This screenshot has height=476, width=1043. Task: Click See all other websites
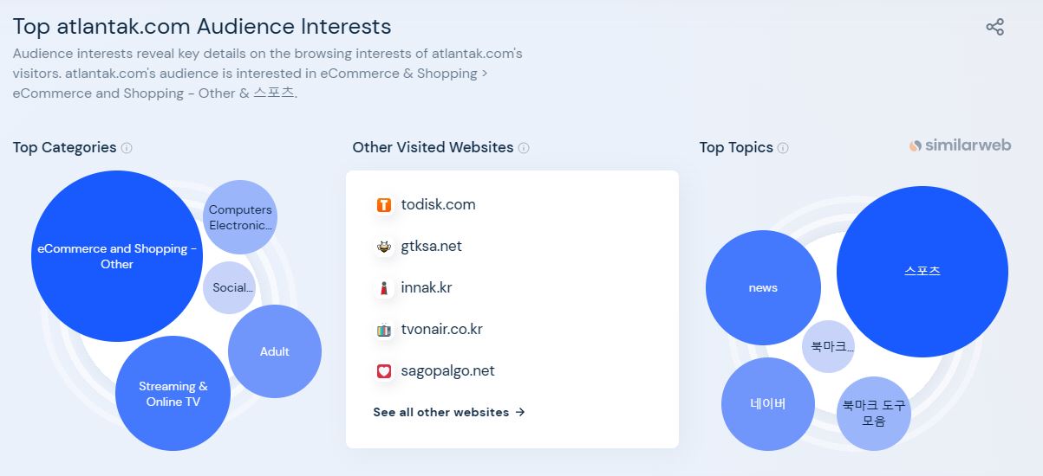click(x=449, y=412)
